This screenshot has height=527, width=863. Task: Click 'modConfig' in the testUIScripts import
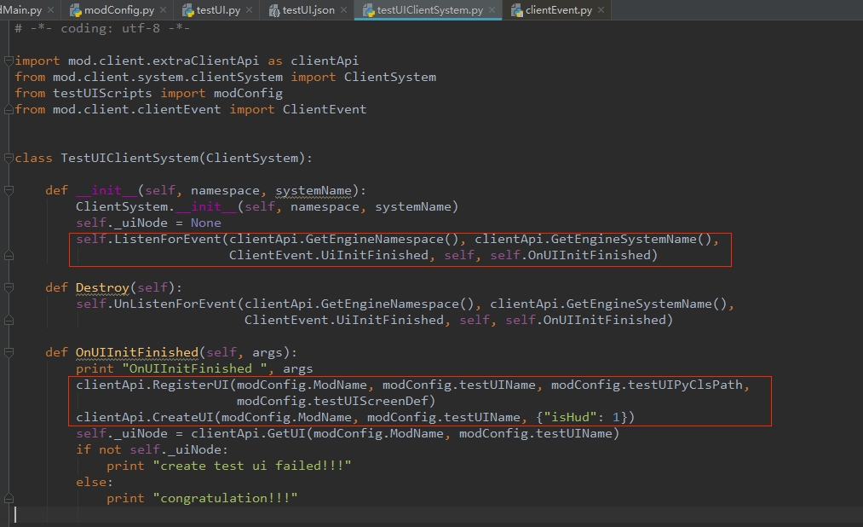(248, 93)
